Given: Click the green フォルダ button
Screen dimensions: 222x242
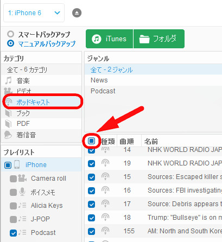Looking at the screenshot, I should [159, 39].
